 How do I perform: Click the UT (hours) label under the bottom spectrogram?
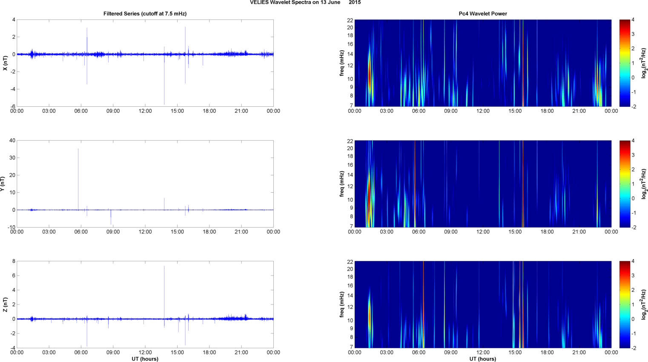(x=482, y=359)
